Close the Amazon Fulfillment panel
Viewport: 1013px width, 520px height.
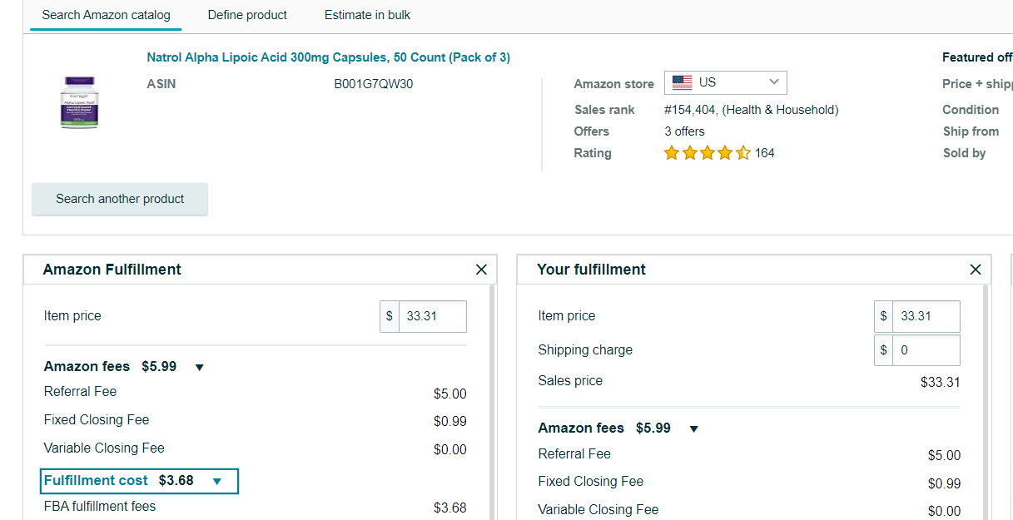coord(481,270)
